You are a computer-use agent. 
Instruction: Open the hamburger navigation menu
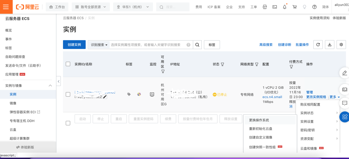(6, 7)
